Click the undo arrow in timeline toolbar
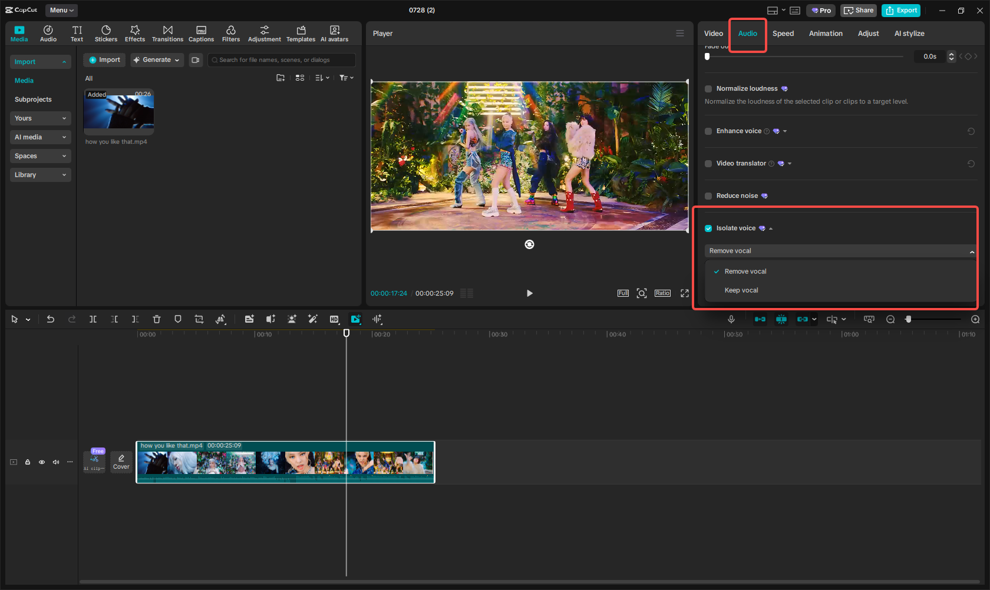The width and height of the screenshot is (990, 590). click(x=51, y=319)
